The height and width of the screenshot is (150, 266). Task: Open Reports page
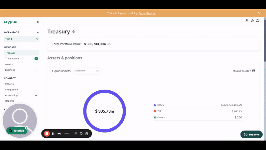click(x=10, y=101)
